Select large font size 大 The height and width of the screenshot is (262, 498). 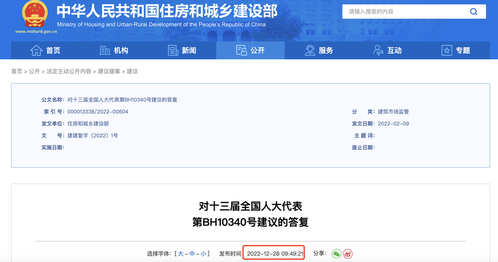pos(181,254)
